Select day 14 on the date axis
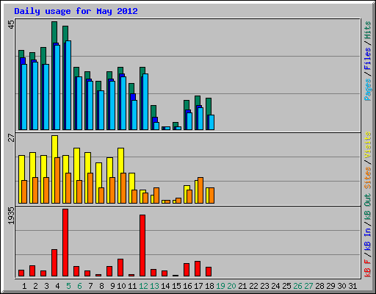Screen dimensions: 376x294 (x=165, y=286)
